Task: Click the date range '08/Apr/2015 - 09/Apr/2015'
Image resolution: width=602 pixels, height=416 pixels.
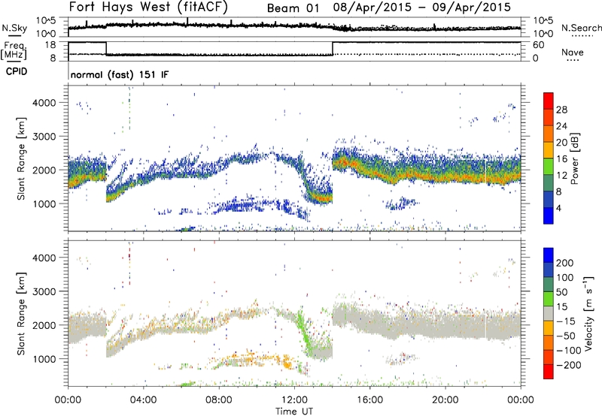Action: (422, 8)
